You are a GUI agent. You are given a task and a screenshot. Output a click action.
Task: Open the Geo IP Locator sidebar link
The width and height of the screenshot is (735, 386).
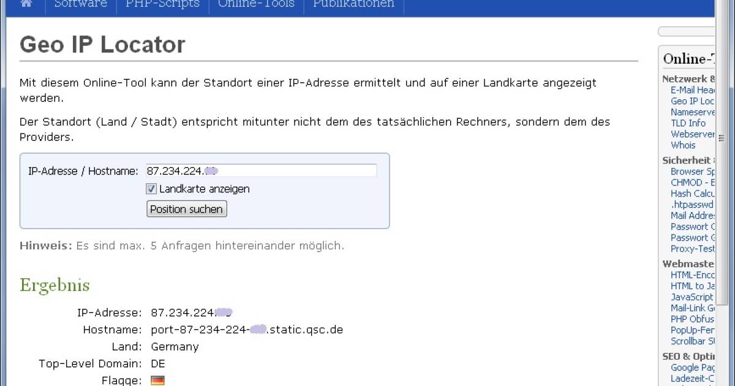(x=693, y=101)
